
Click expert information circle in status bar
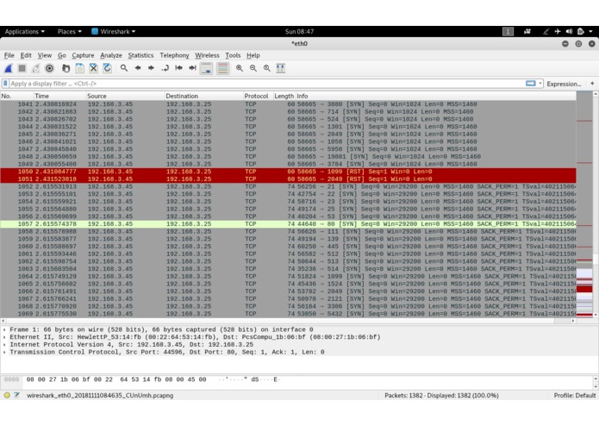point(7,395)
